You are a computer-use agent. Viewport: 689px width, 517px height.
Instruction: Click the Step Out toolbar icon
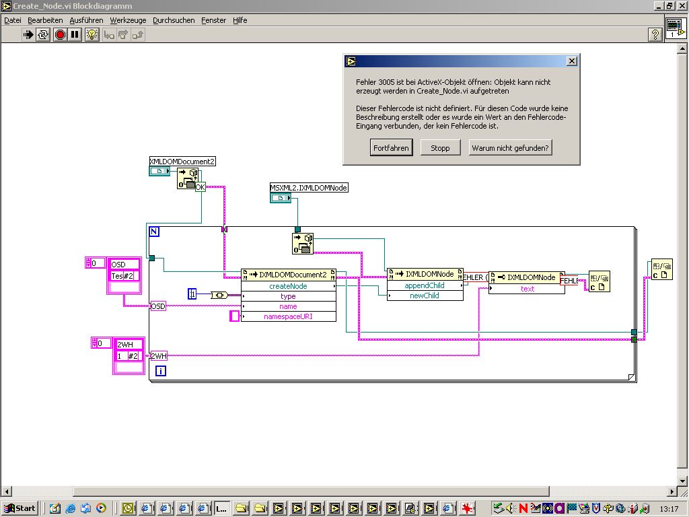tap(138, 34)
